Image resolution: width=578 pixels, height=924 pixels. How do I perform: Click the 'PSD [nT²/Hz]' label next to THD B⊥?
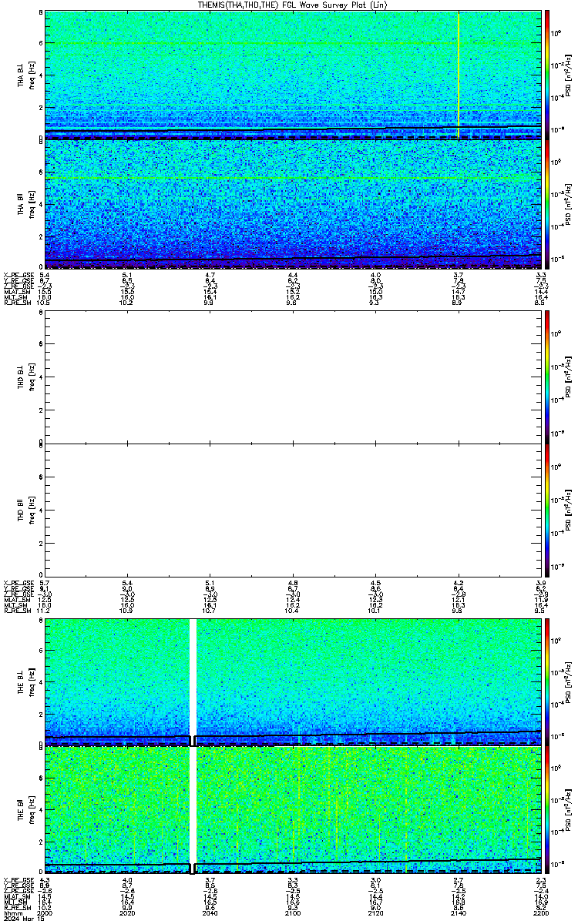[x=569, y=377]
